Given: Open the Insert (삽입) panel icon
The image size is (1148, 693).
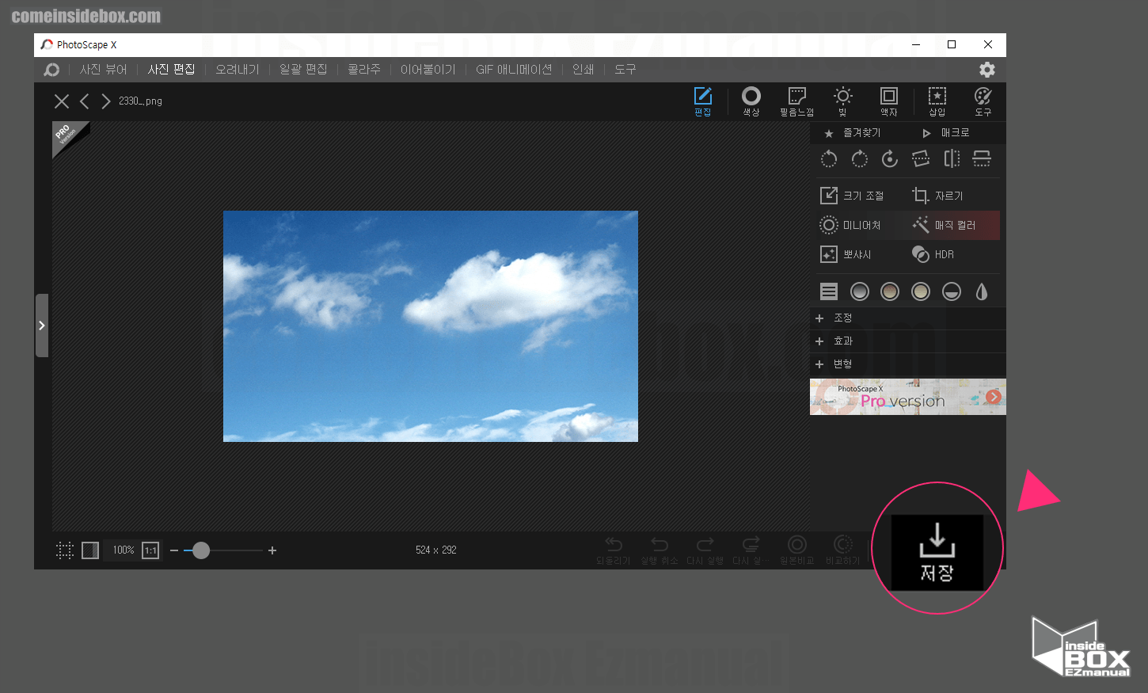Looking at the screenshot, I should coord(937,101).
